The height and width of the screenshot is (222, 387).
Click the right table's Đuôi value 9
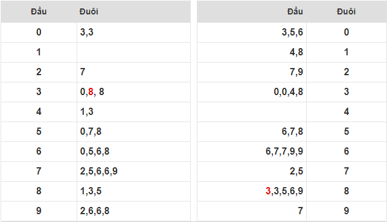tap(347, 211)
